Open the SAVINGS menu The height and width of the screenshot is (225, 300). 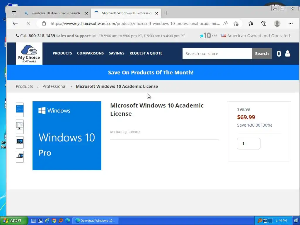pos(117,53)
